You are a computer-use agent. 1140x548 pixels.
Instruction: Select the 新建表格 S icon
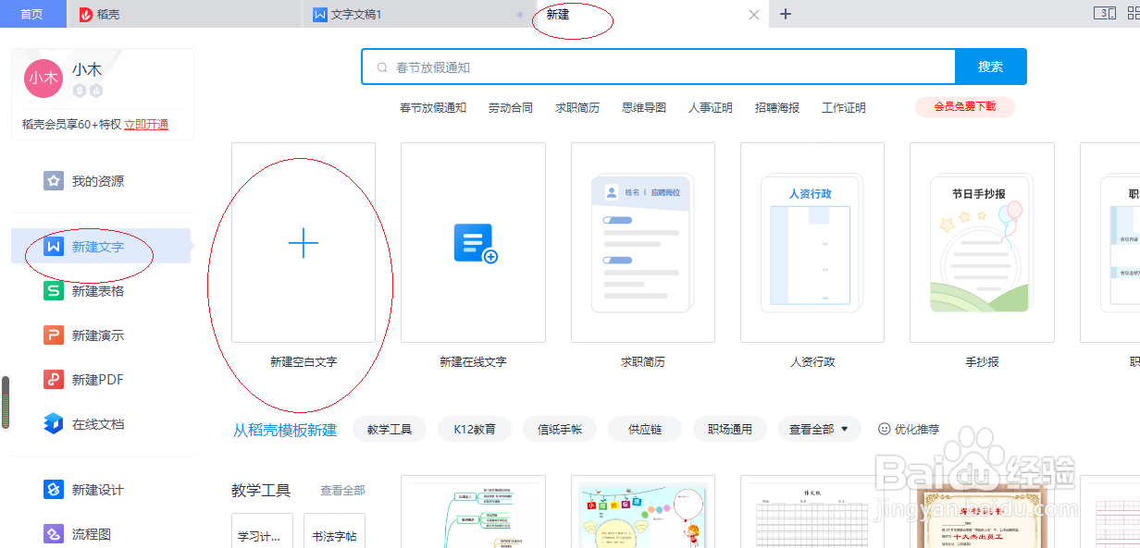[54, 291]
